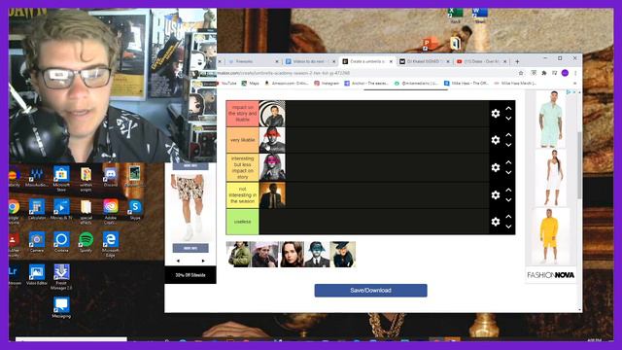Pick the pink-masked character in the third tier
The height and width of the screenshot is (350, 622).
pyautogui.click(x=272, y=167)
